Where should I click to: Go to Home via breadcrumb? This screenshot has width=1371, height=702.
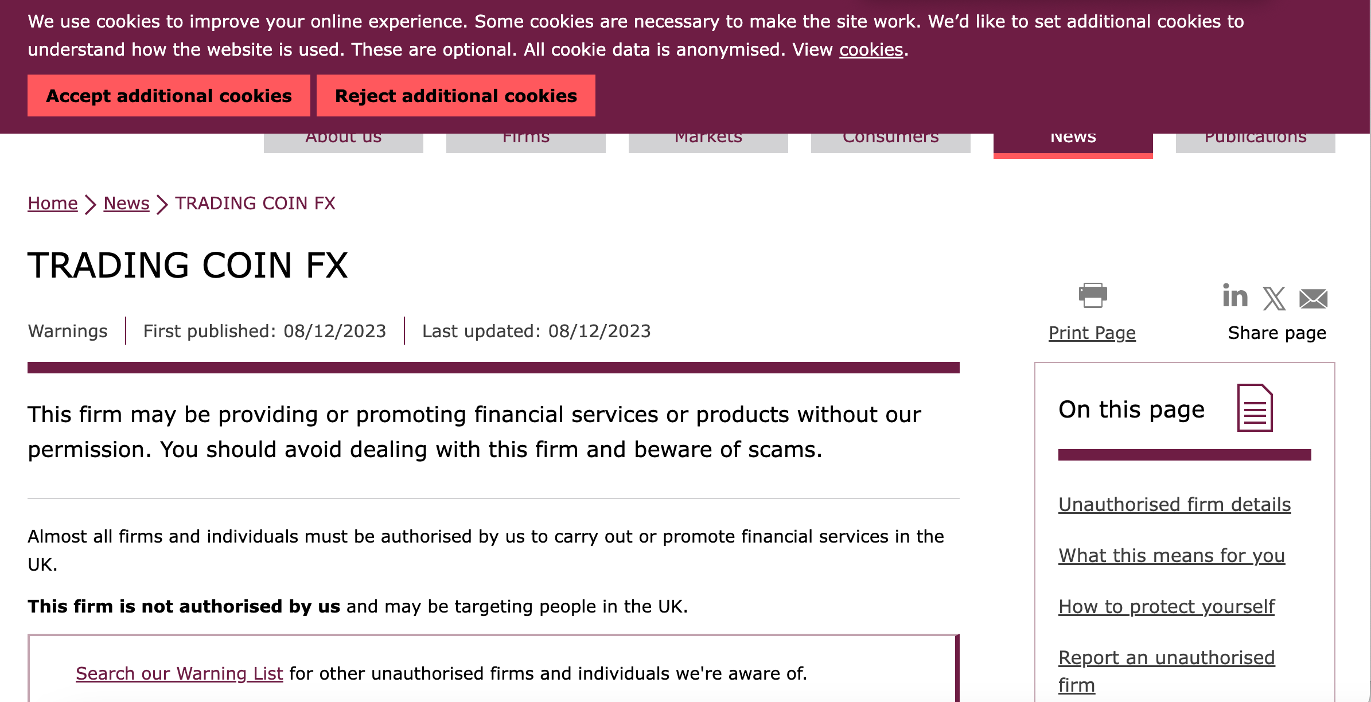point(53,204)
